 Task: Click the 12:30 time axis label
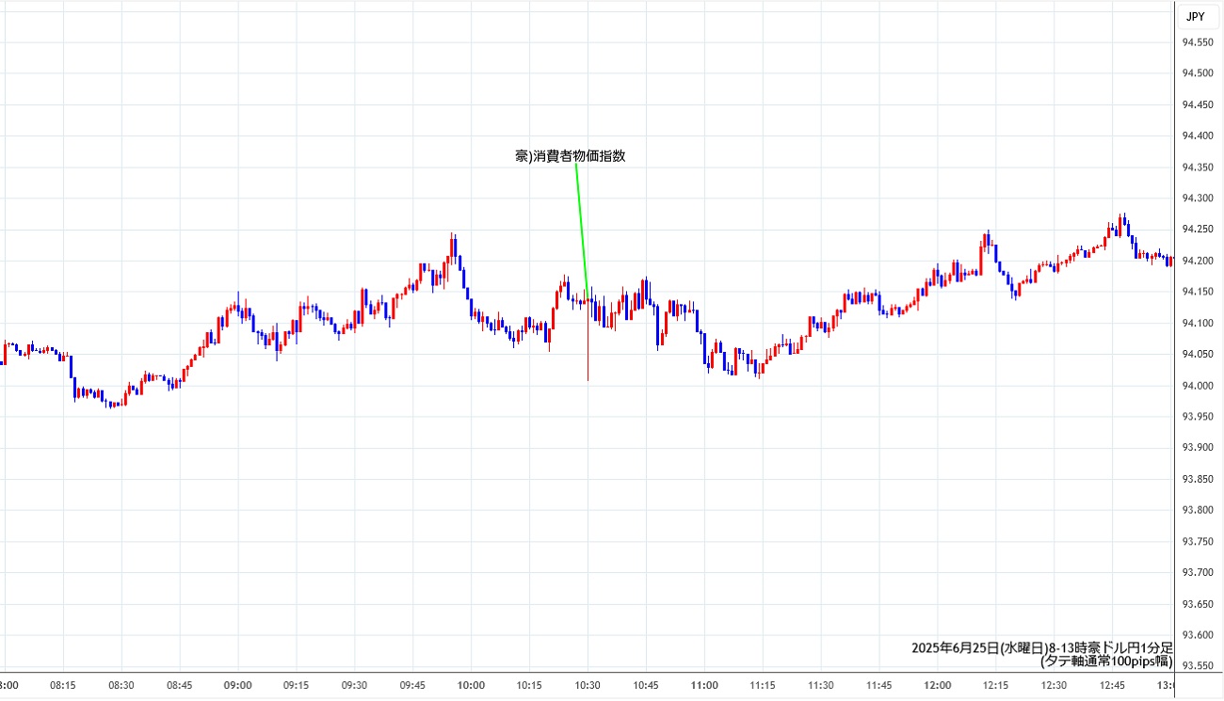click(x=1055, y=686)
